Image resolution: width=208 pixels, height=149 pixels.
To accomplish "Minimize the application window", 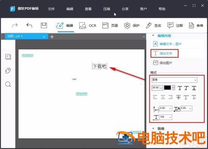I will (186, 6).
